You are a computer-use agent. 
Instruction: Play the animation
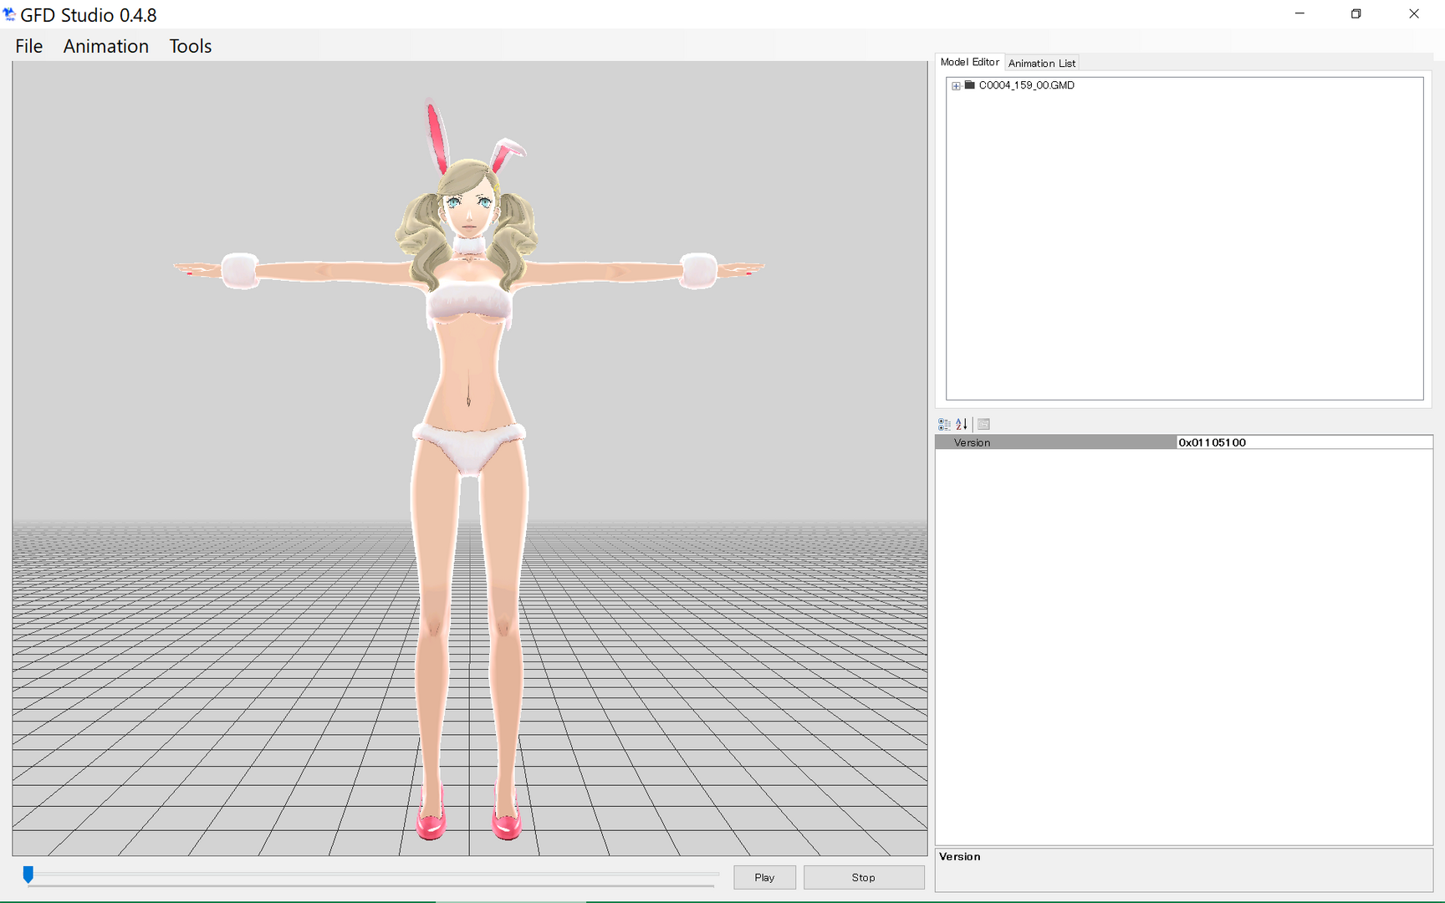[x=764, y=877]
